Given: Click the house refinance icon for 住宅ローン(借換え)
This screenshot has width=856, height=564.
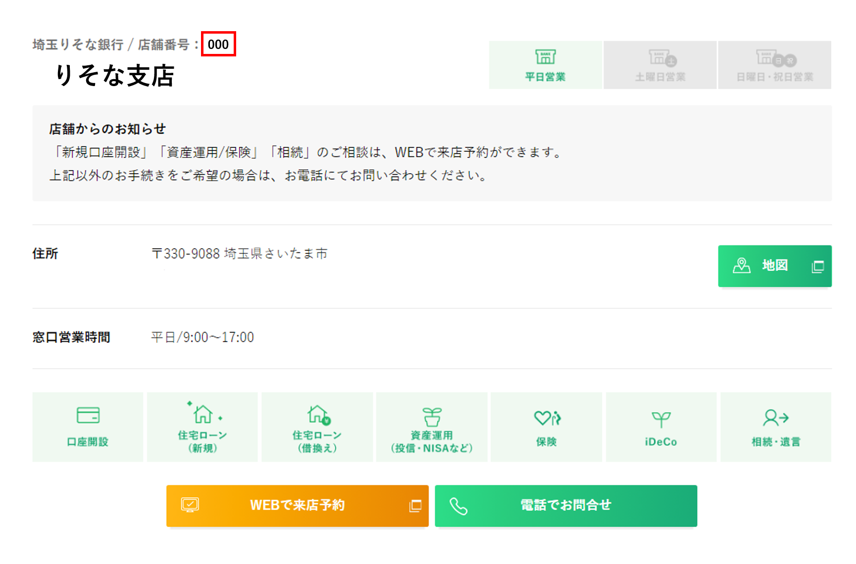Looking at the screenshot, I should point(319,415).
